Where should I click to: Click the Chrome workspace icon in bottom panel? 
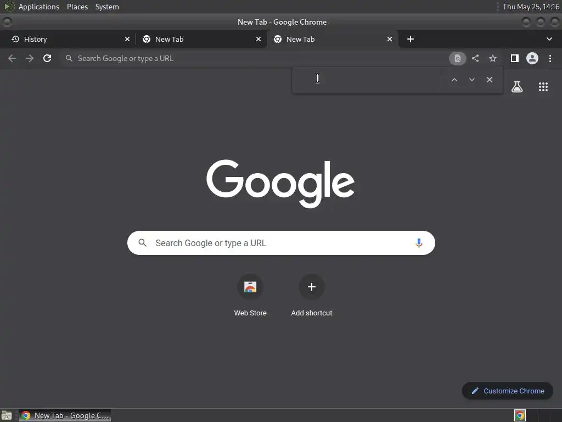[520, 415]
